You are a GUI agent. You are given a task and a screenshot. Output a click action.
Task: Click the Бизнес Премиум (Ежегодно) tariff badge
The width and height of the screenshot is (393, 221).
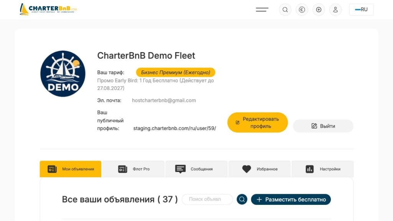175,73
